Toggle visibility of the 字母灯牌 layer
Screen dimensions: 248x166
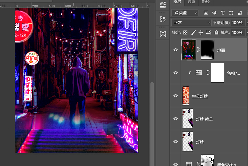click(176, 96)
